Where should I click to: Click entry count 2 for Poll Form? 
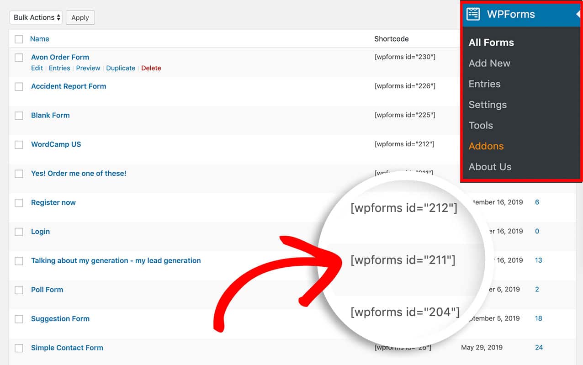pyautogui.click(x=537, y=289)
